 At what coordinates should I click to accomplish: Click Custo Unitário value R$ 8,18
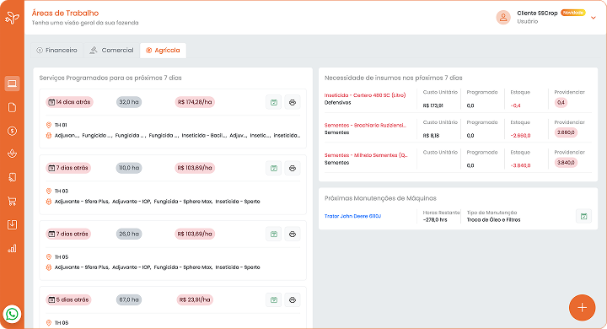click(431, 136)
